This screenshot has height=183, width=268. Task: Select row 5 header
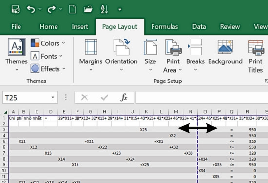point(4,142)
